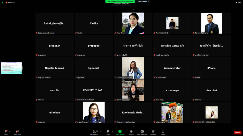
Task: Click the green encryption shield icon
Action: point(2,2)
